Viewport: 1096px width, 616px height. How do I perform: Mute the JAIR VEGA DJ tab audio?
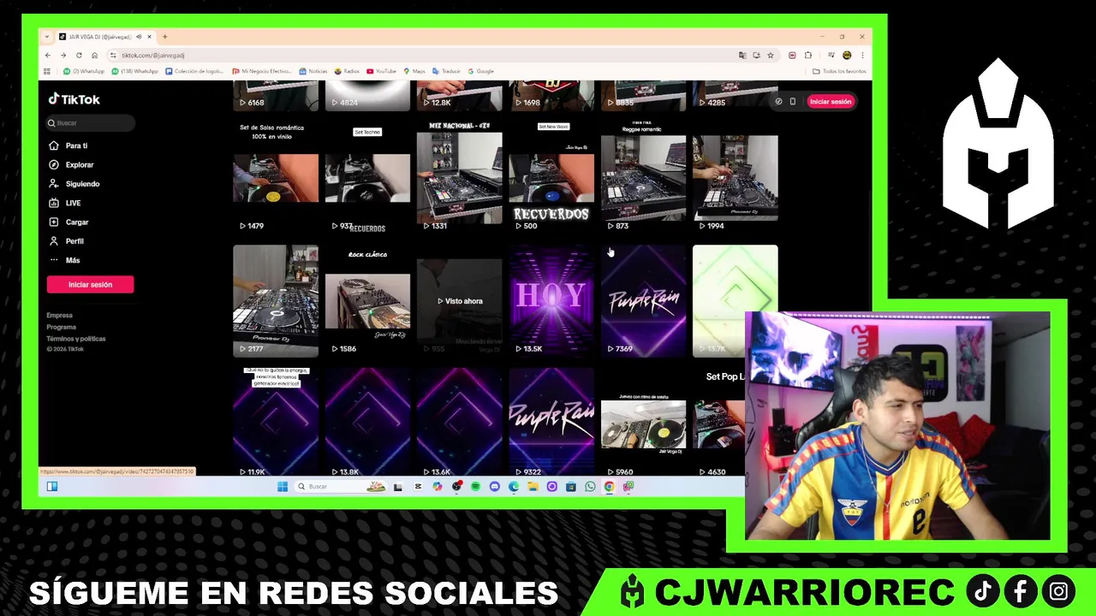[x=139, y=37]
